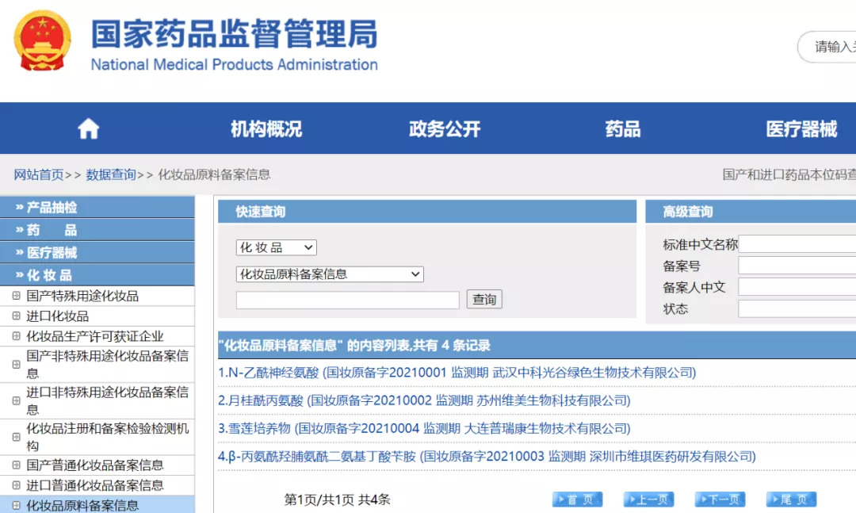Expand icon beside 化妆品注册和备案检验检测机构

(17, 437)
